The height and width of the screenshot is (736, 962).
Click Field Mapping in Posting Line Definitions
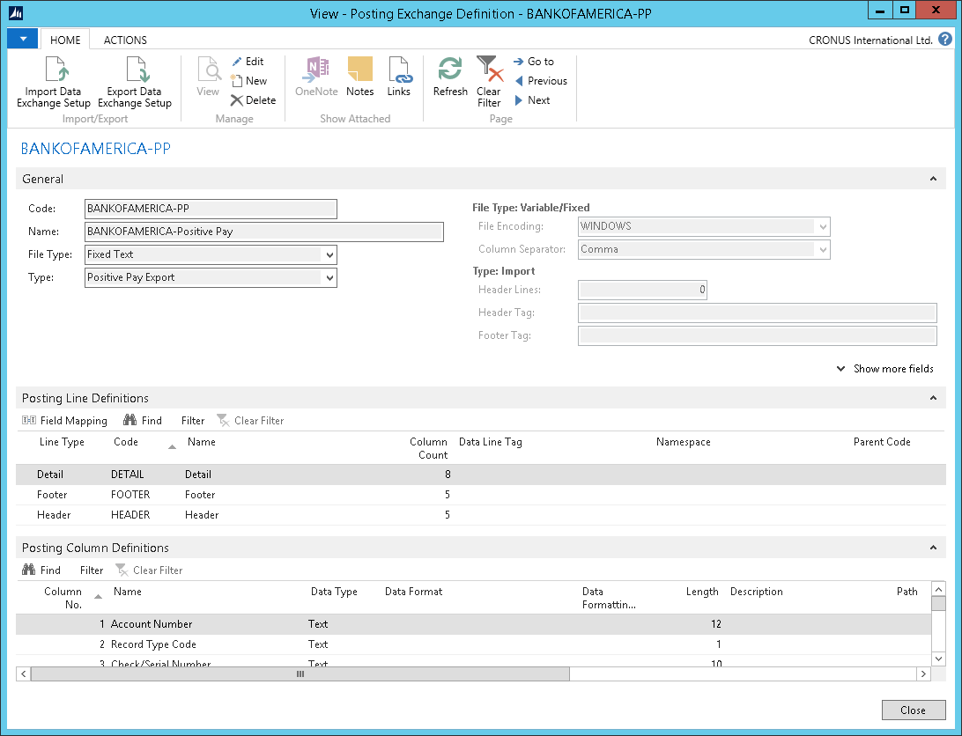coord(64,420)
